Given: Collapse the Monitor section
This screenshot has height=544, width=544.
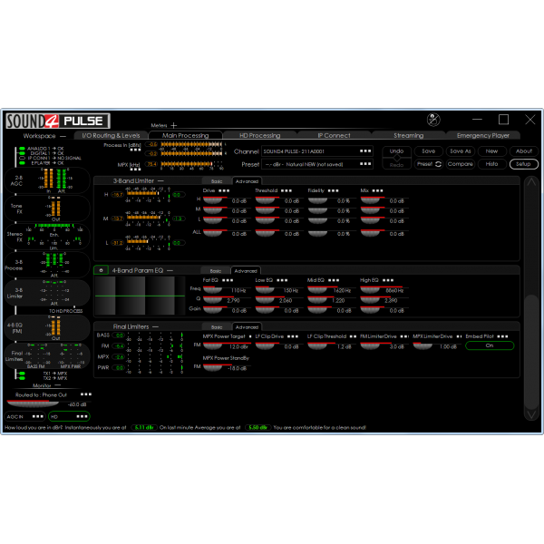Looking at the screenshot, I should point(58,385).
